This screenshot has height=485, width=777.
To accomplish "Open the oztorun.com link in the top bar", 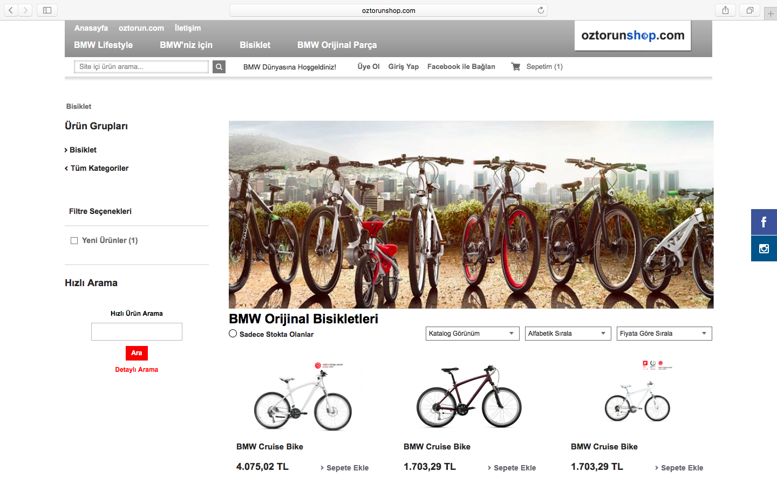I will [141, 28].
